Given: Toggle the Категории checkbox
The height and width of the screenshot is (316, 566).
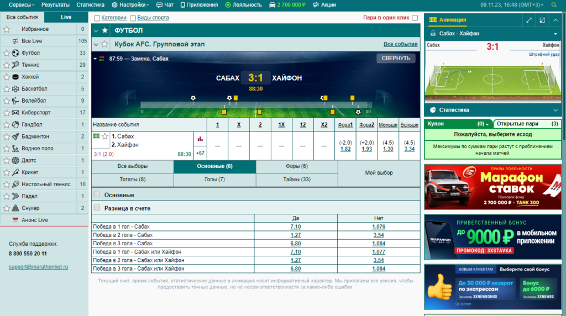Looking at the screenshot, I should click(97, 18).
